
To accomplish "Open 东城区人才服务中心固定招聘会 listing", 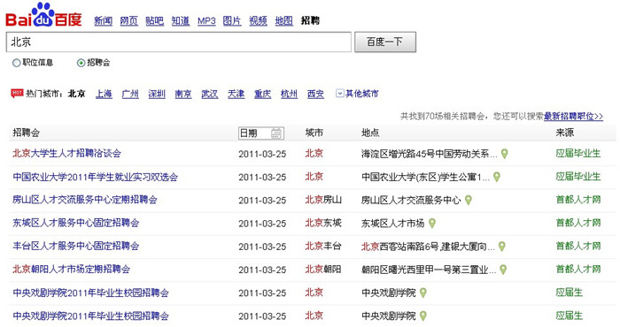I will pyautogui.click(x=75, y=223).
